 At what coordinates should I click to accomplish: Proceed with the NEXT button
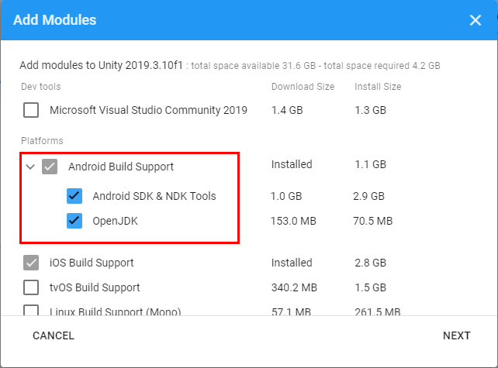(456, 335)
